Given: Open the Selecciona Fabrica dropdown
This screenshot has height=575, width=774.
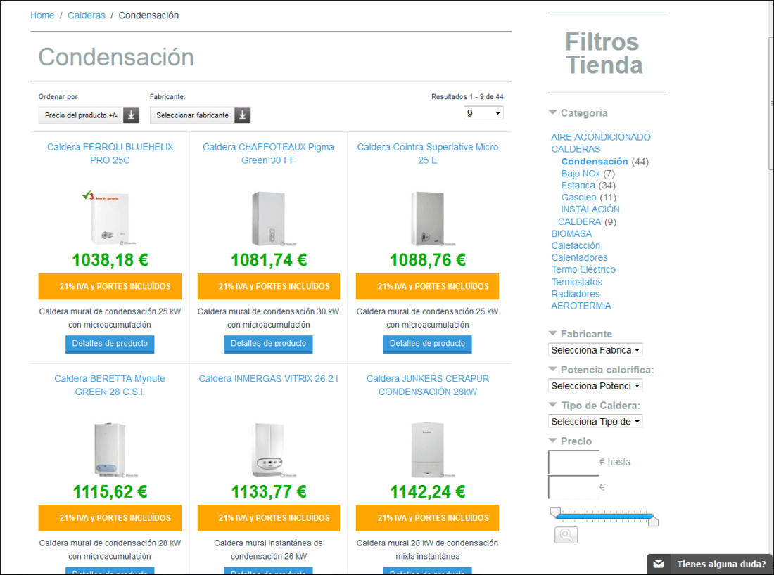Looking at the screenshot, I should 595,349.
